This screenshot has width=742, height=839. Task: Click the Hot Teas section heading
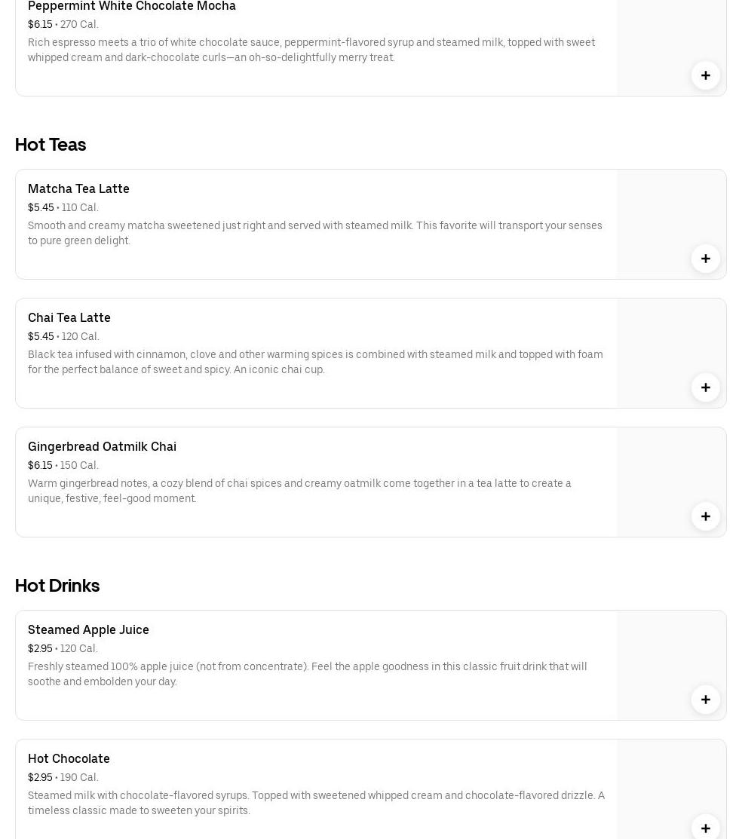click(51, 144)
